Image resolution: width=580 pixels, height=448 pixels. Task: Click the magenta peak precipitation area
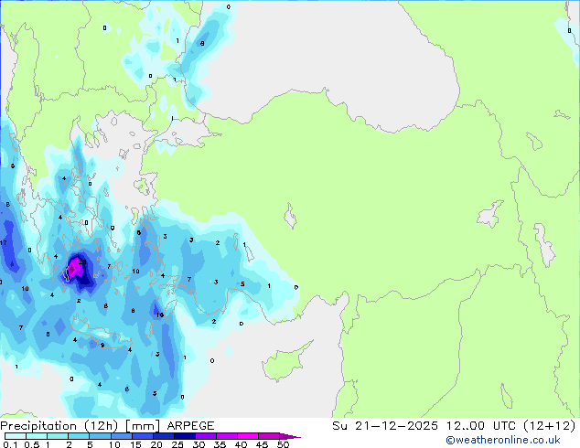[x=75, y=268]
